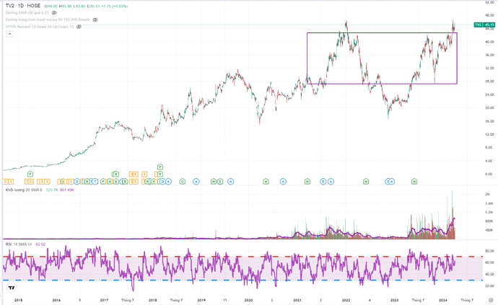Click the 2м label on volume scale
This screenshot has height=305, width=498.
coord(487,194)
